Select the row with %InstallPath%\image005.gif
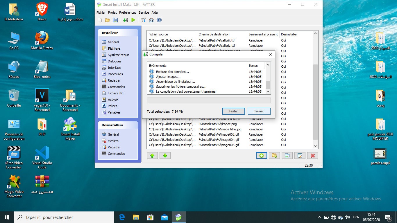397x223 pixels. tap(230, 145)
